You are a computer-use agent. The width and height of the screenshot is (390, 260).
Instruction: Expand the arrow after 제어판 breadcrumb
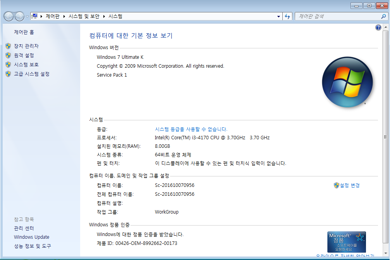(64, 16)
